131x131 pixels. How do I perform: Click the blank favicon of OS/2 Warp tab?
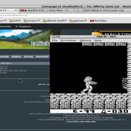[81, 10]
